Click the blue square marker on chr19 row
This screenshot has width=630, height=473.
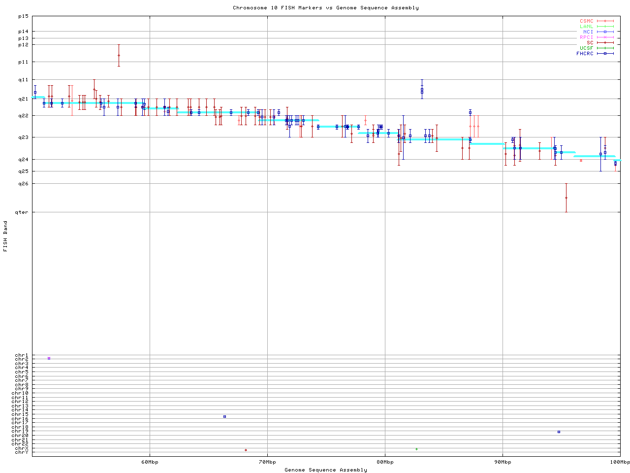[559, 432]
